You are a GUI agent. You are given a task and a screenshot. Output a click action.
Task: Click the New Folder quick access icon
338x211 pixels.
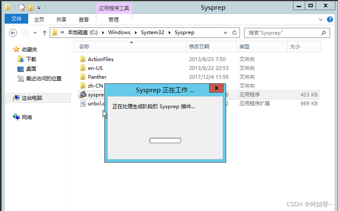click(31, 7)
